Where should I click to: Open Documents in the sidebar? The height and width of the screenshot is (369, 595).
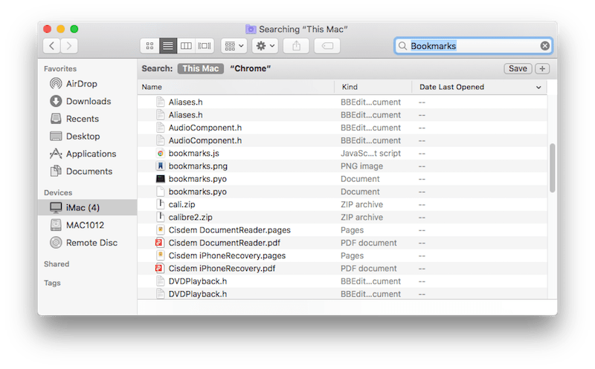pos(89,172)
